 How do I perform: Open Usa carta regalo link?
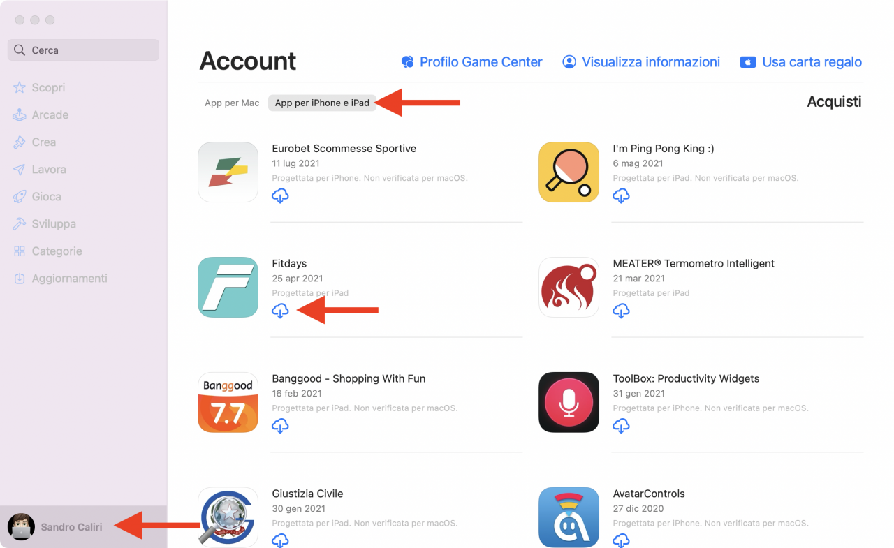coord(801,62)
